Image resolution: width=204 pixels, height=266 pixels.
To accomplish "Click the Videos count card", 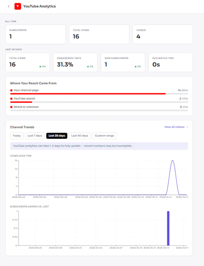I will (x=163, y=34).
